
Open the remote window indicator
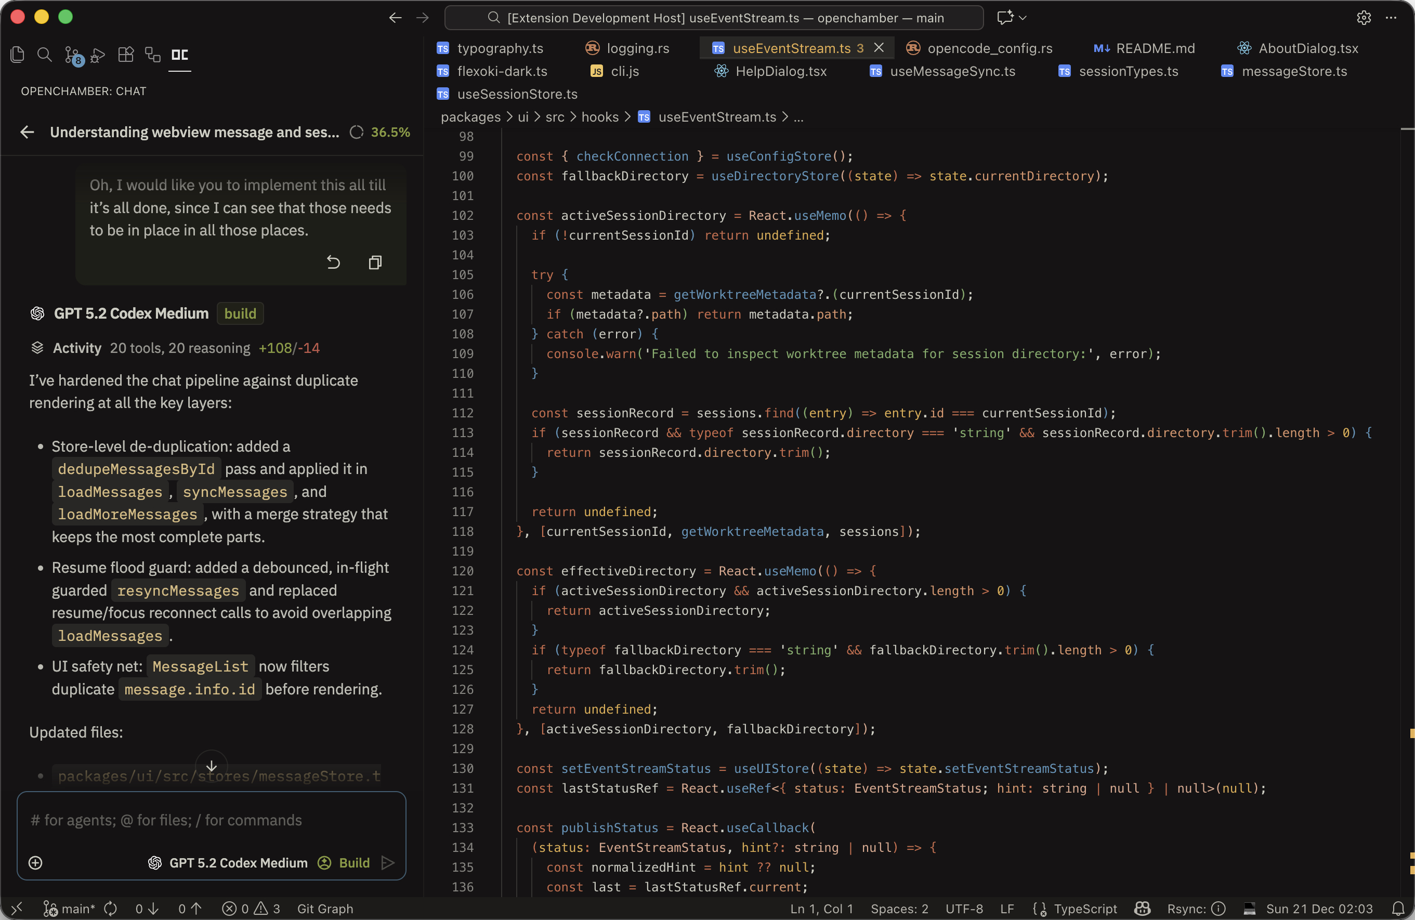click(x=17, y=908)
